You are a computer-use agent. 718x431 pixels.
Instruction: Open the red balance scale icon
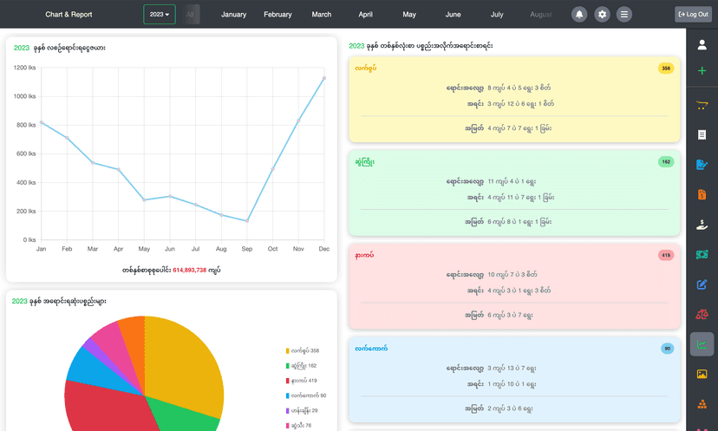[x=702, y=314]
